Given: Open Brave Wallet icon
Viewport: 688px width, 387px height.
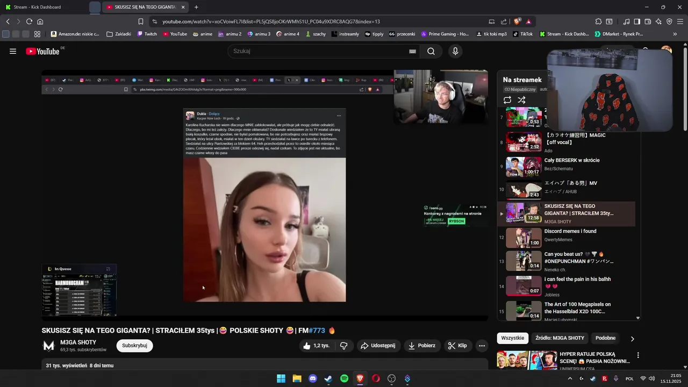Looking at the screenshot, I should 648,21.
